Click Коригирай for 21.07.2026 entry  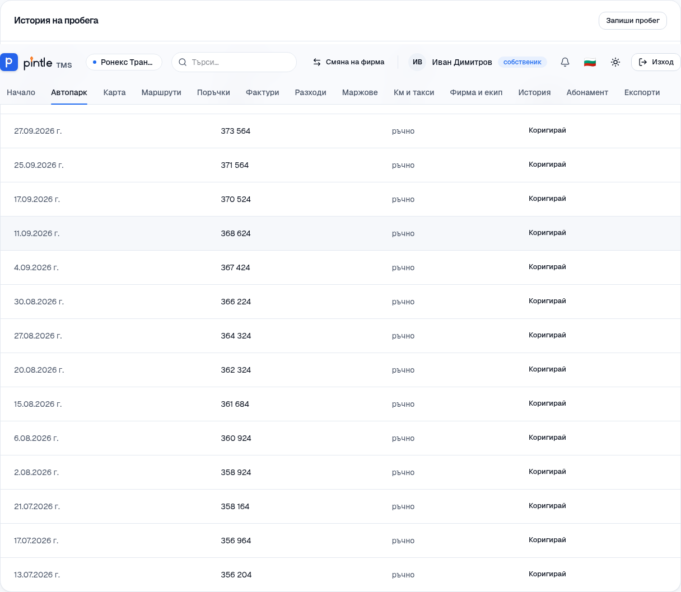(547, 506)
